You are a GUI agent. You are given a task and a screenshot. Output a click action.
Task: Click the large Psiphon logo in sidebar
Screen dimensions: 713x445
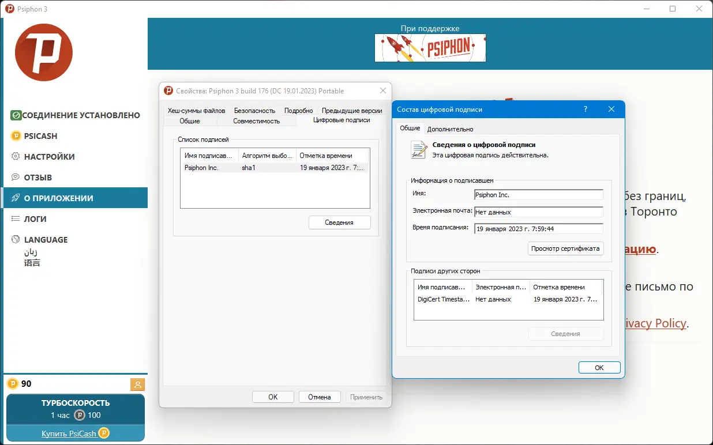(x=44, y=52)
